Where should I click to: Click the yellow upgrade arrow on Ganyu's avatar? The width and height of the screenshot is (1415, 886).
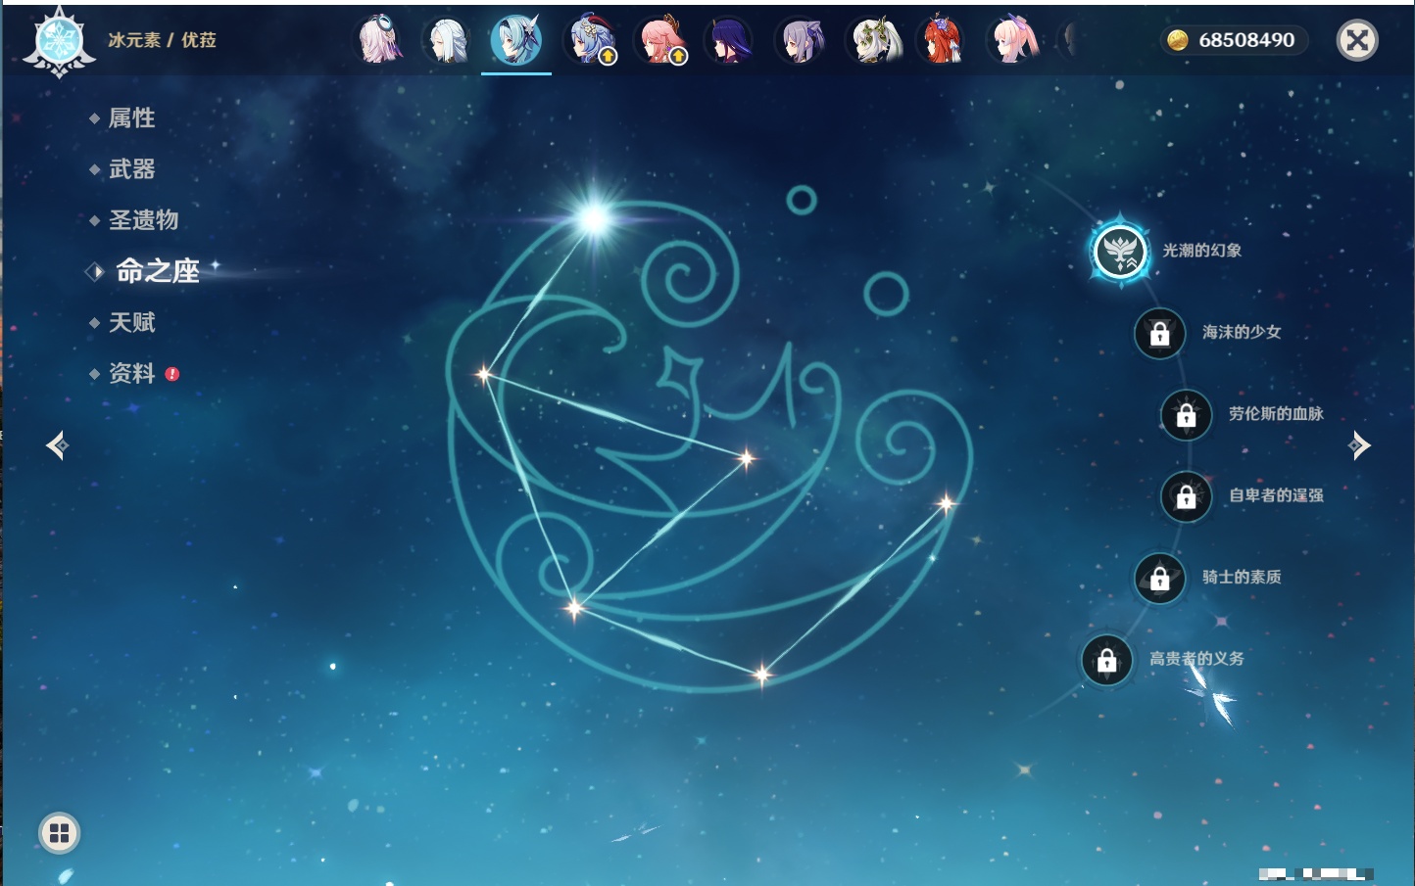pyautogui.click(x=608, y=57)
